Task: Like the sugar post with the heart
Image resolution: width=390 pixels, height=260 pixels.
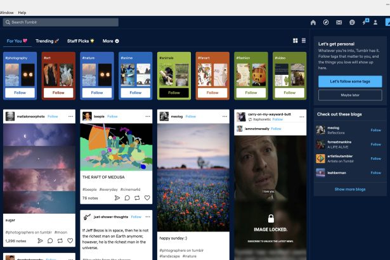Action: [x=70, y=241]
